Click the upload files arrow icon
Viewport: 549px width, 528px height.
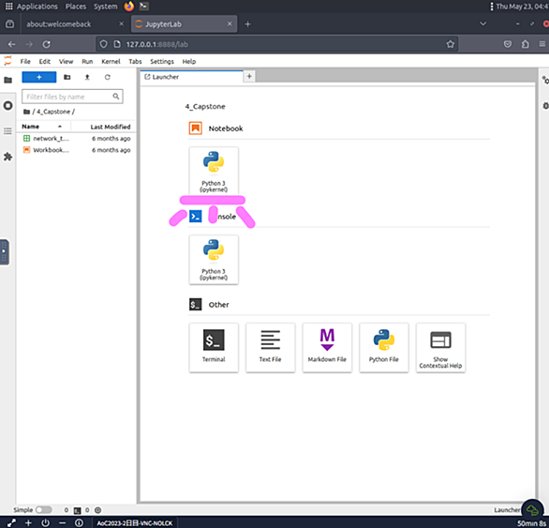[x=87, y=77]
